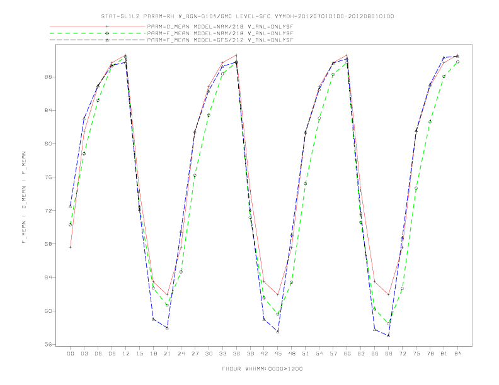This screenshot has height=385, width=499.
Task: Click x-axis tick label 12
Action: tap(126, 354)
